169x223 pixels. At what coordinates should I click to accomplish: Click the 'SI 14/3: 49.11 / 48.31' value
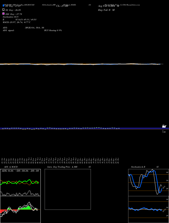26,20
